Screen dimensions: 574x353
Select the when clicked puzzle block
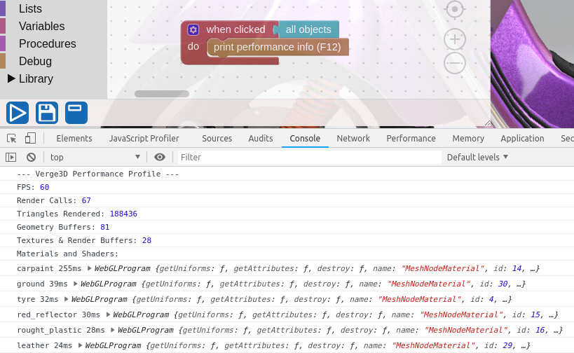pyautogui.click(x=235, y=29)
